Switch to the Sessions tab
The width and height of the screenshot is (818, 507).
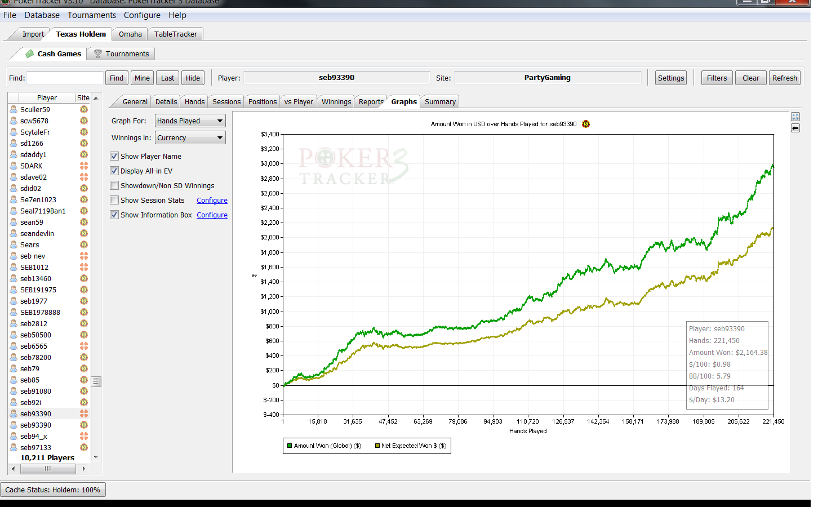pyautogui.click(x=226, y=101)
